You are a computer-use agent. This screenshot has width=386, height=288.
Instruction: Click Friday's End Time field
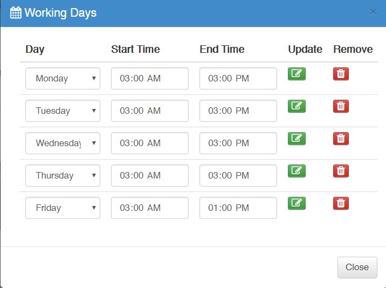pyautogui.click(x=238, y=208)
